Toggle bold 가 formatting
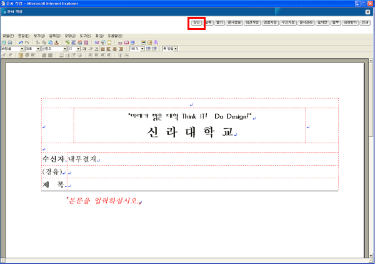Image resolution: width=375 pixels, height=264 pixels. tap(84, 49)
